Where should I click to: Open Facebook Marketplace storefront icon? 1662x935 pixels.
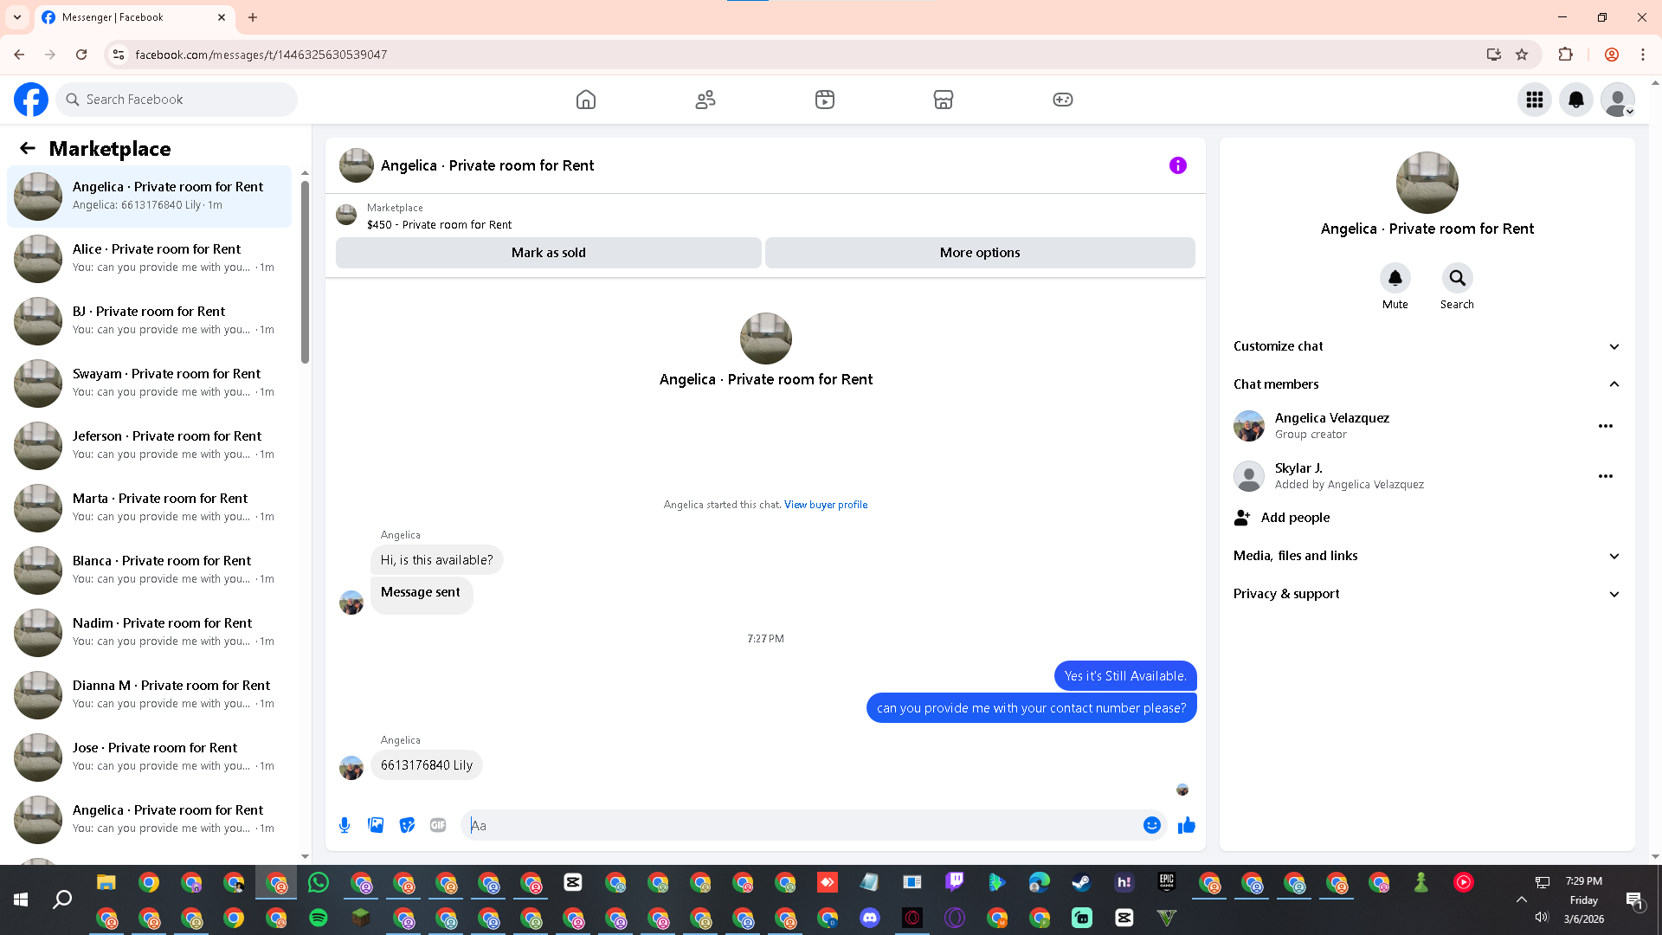tap(944, 100)
